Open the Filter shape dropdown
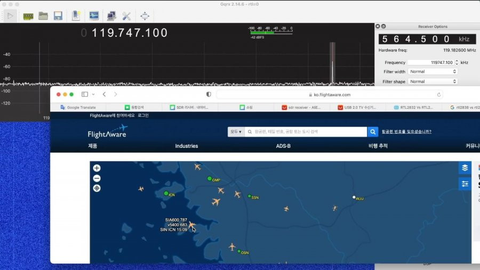The width and height of the screenshot is (480, 270). (433, 82)
